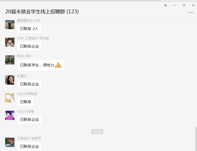Open avatar of 工程造价 裴孝雨
This screenshot has height=151, width=197.
(10, 142)
